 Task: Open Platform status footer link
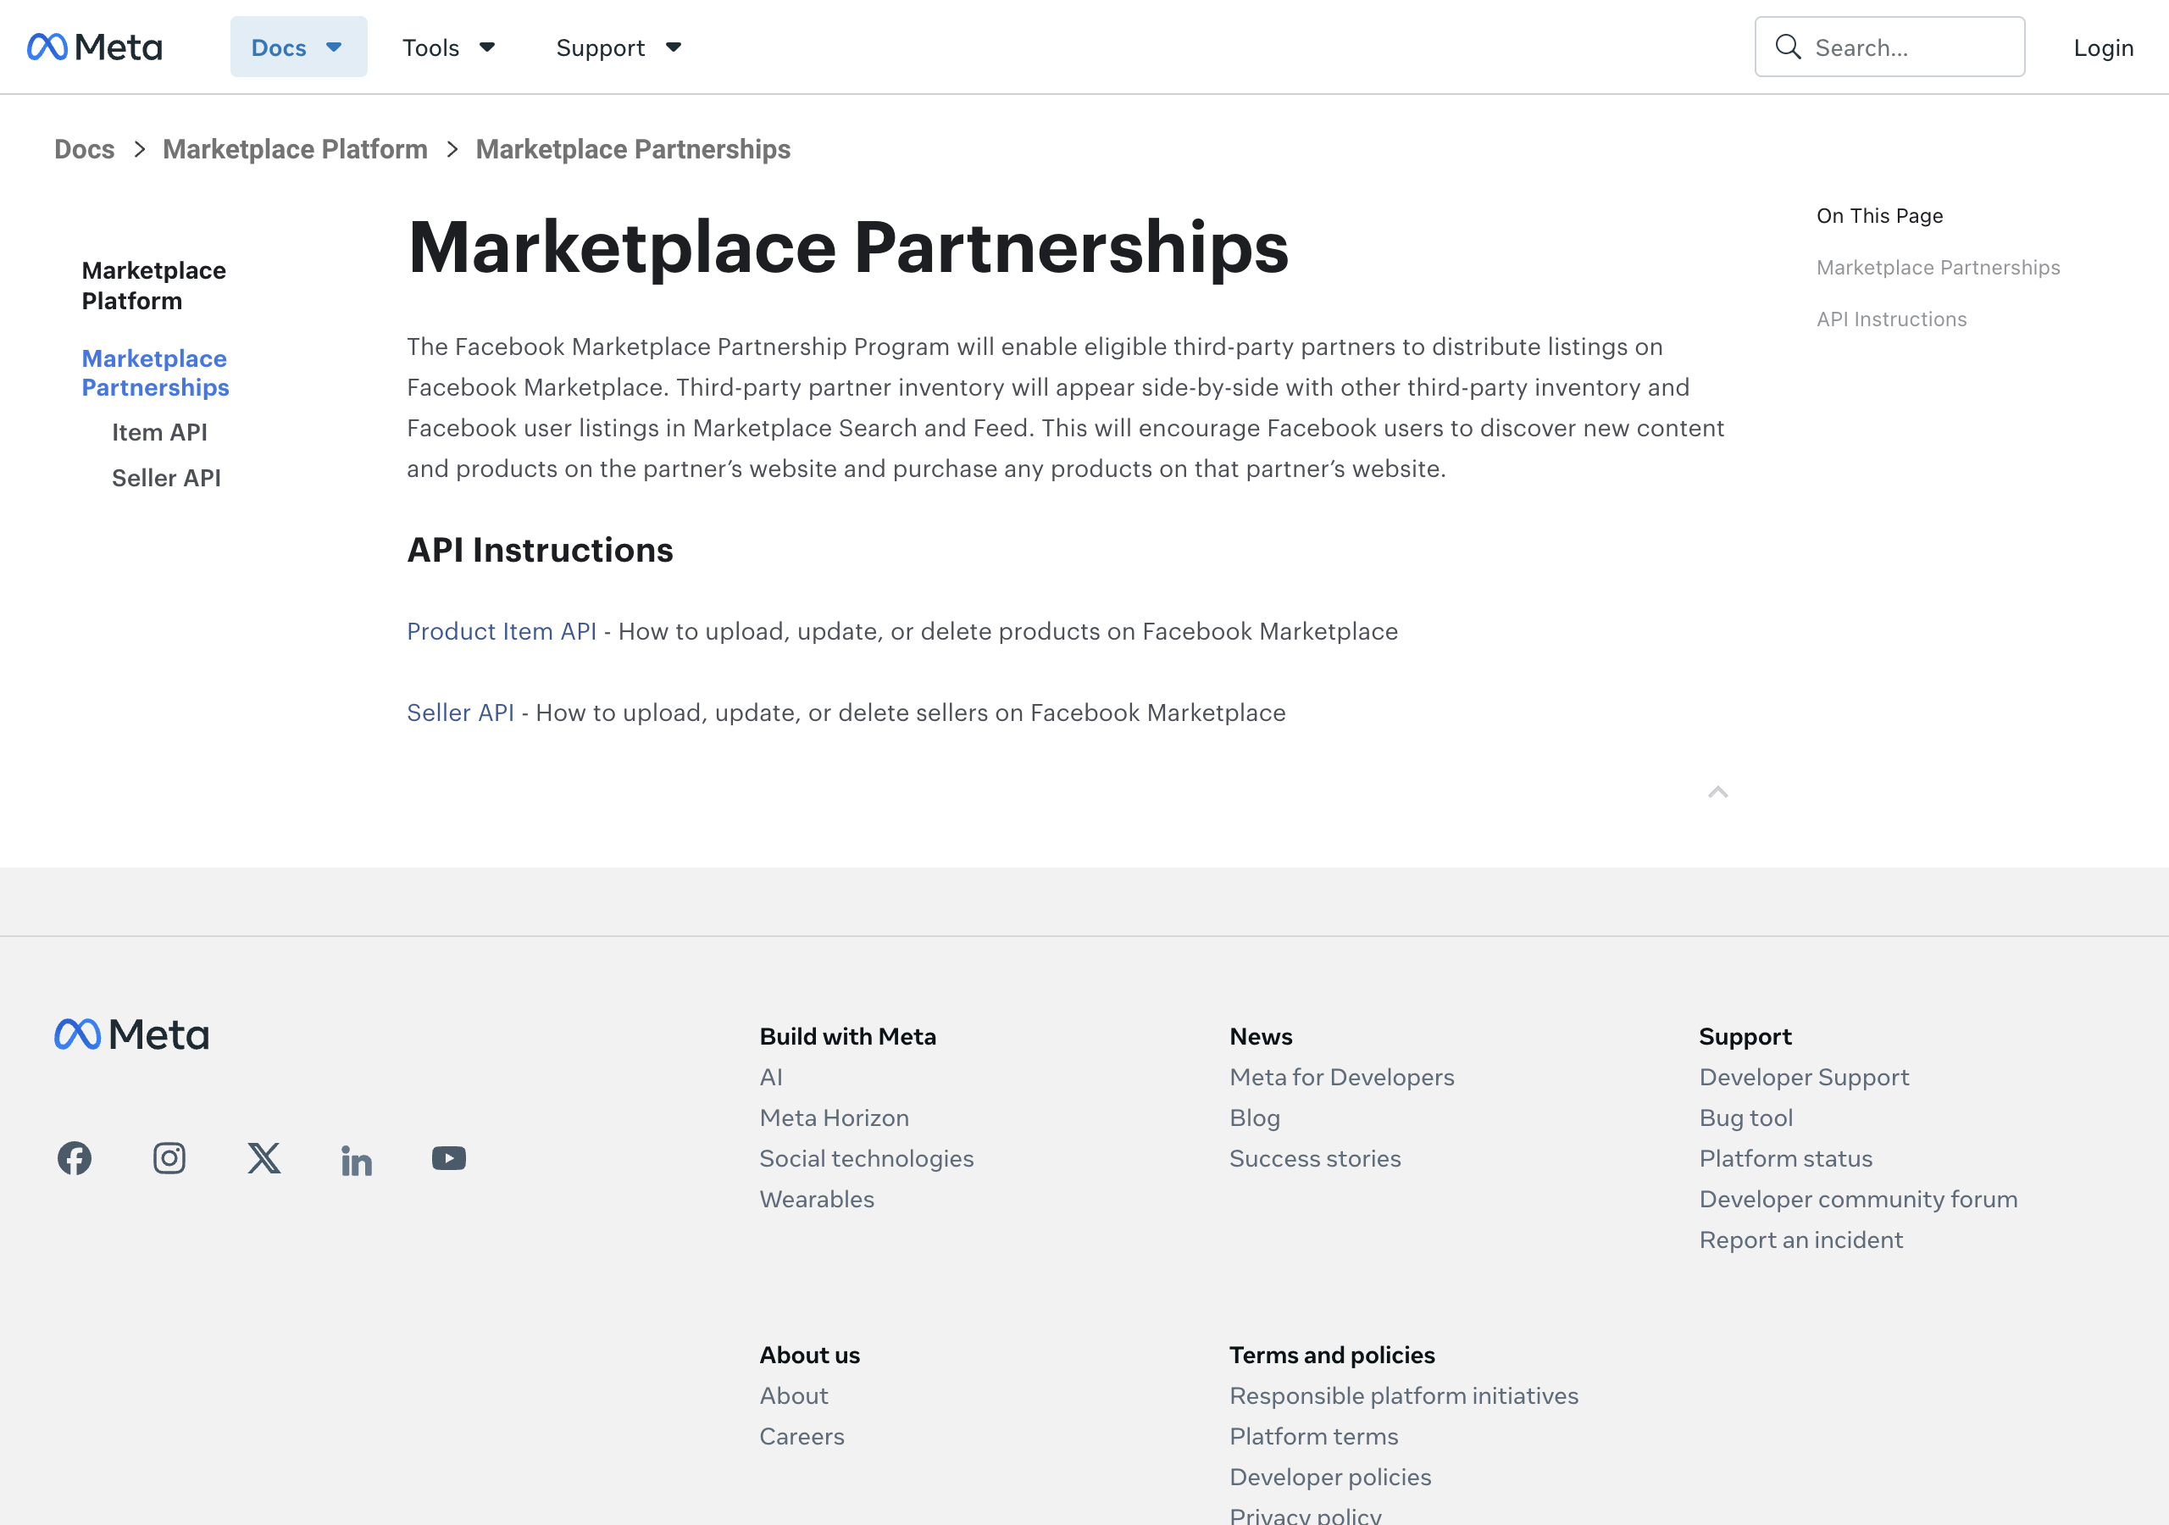pyautogui.click(x=1785, y=1158)
